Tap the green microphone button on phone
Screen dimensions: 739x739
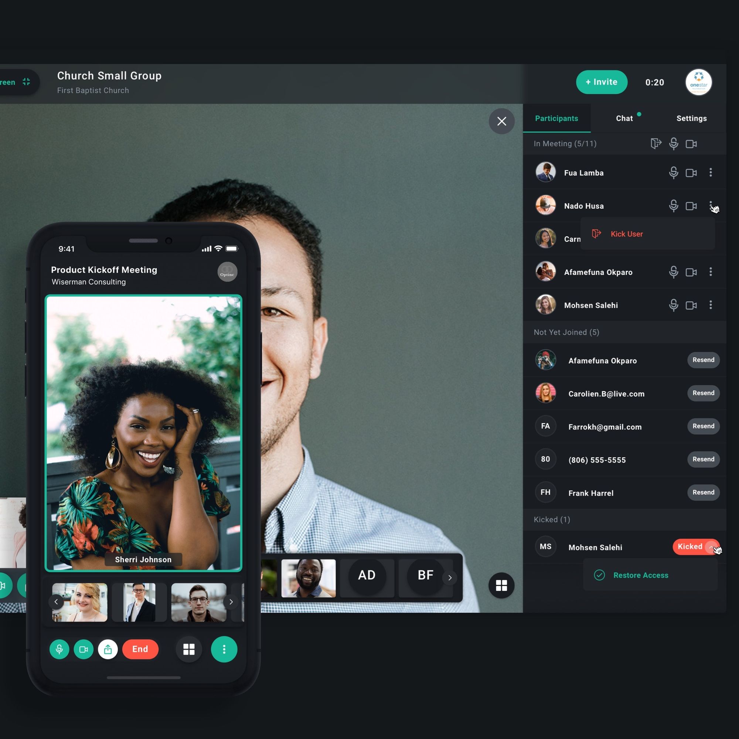click(59, 649)
